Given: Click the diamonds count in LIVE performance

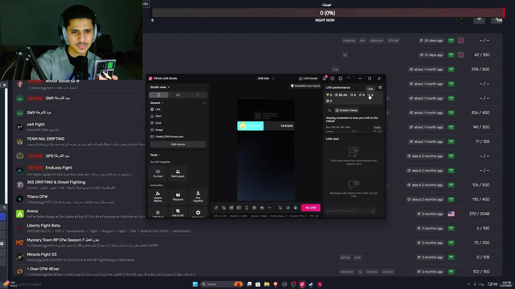Looking at the screenshot, I should click(329, 95).
